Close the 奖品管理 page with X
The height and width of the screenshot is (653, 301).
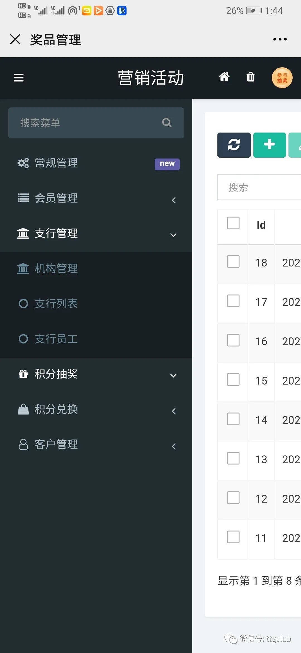point(15,39)
